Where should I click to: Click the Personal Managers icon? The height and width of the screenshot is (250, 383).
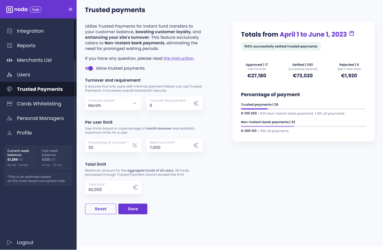click(10, 118)
